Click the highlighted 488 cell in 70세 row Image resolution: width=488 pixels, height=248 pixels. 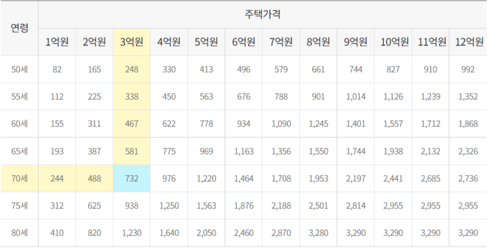coord(94,179)
